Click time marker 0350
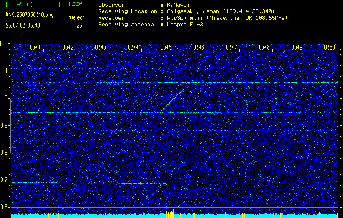 pyautogui.click(x=330, y=47)
